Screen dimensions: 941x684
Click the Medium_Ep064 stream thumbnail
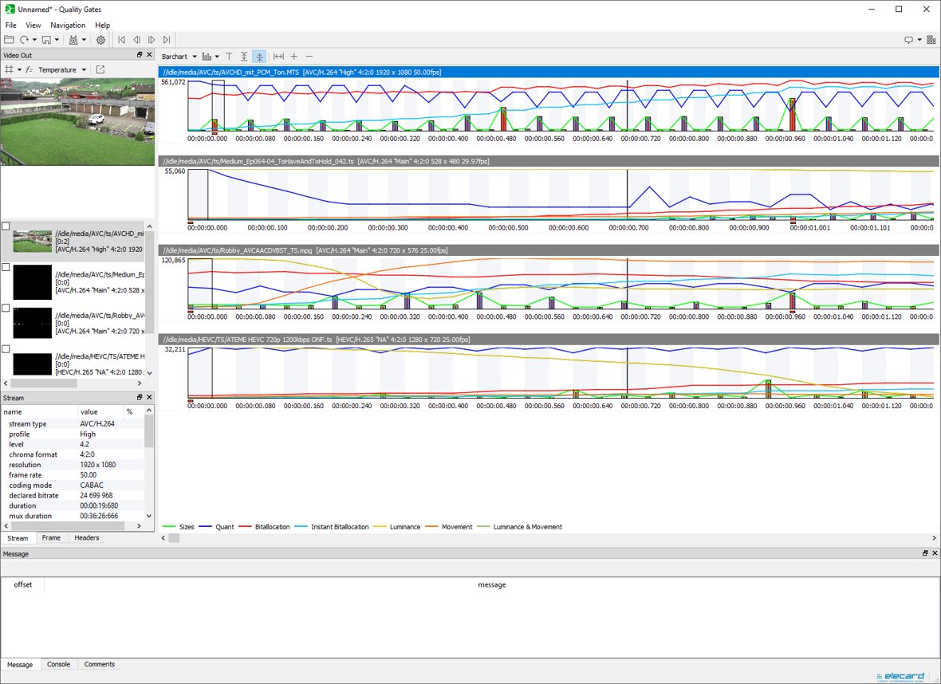pyautogui.click(x=32, y=281)
